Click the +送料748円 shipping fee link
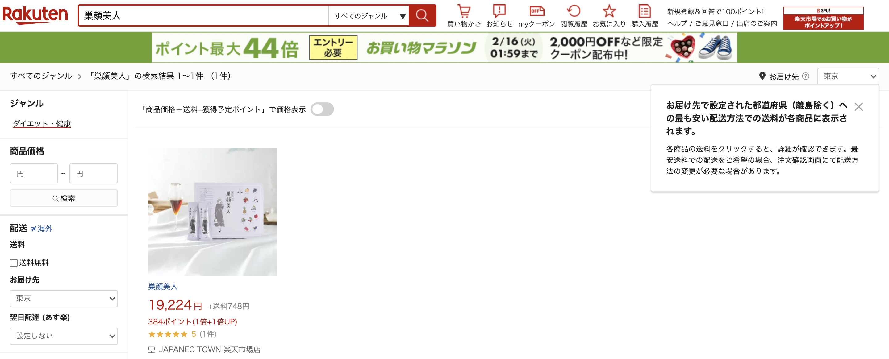The image size is (889, 359). click(228, 307)
